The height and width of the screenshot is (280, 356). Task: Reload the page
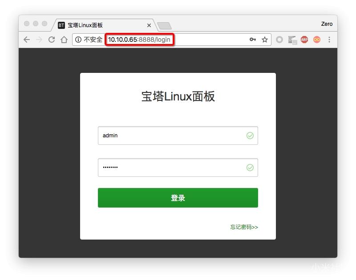click(51, 40)
